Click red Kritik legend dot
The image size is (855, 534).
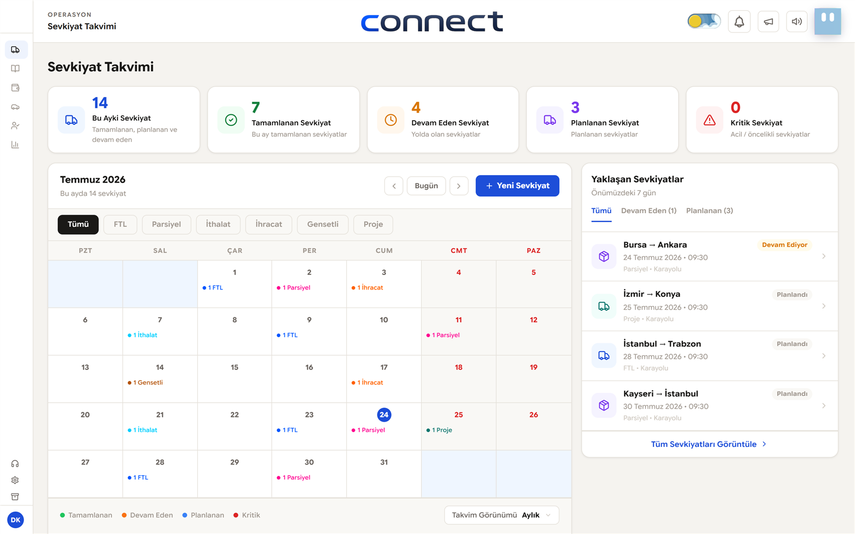pyautogui.click(x=236, y=515)
